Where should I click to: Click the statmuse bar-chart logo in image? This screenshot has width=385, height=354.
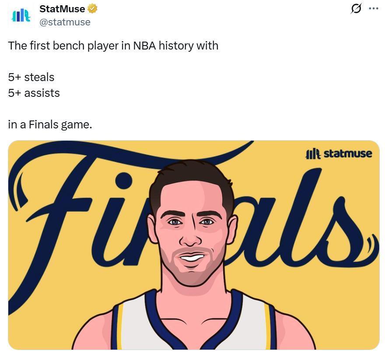click(x=313, y=154)
